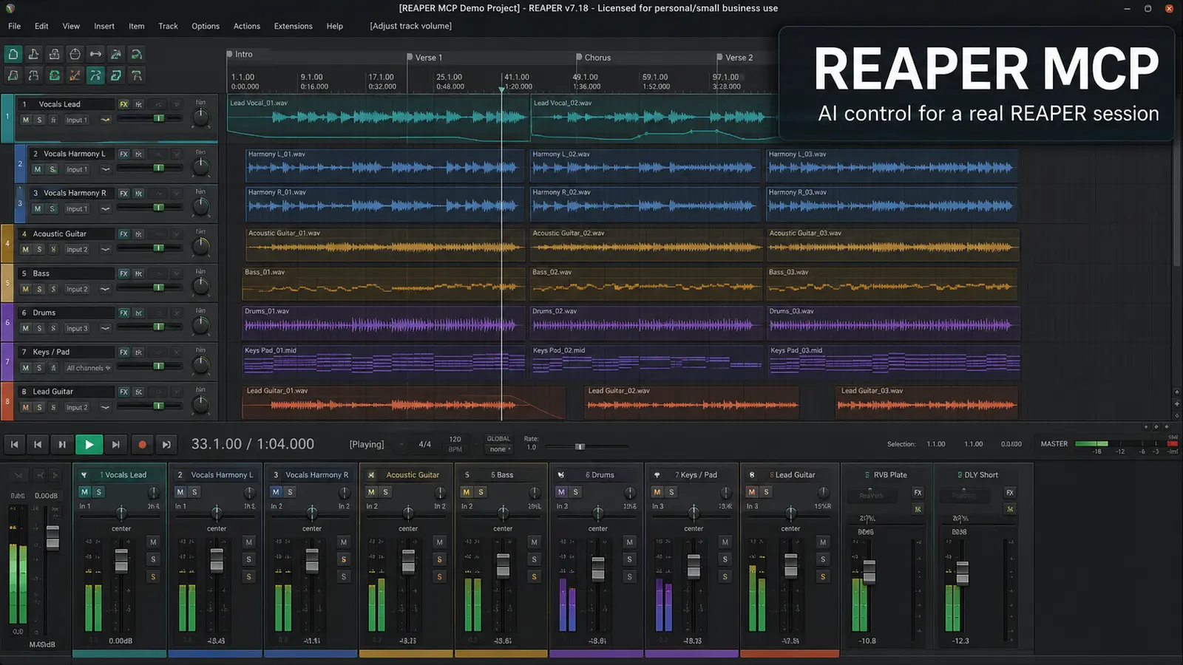
Task: Open the Actions menu
Action: tap(247, 26)
